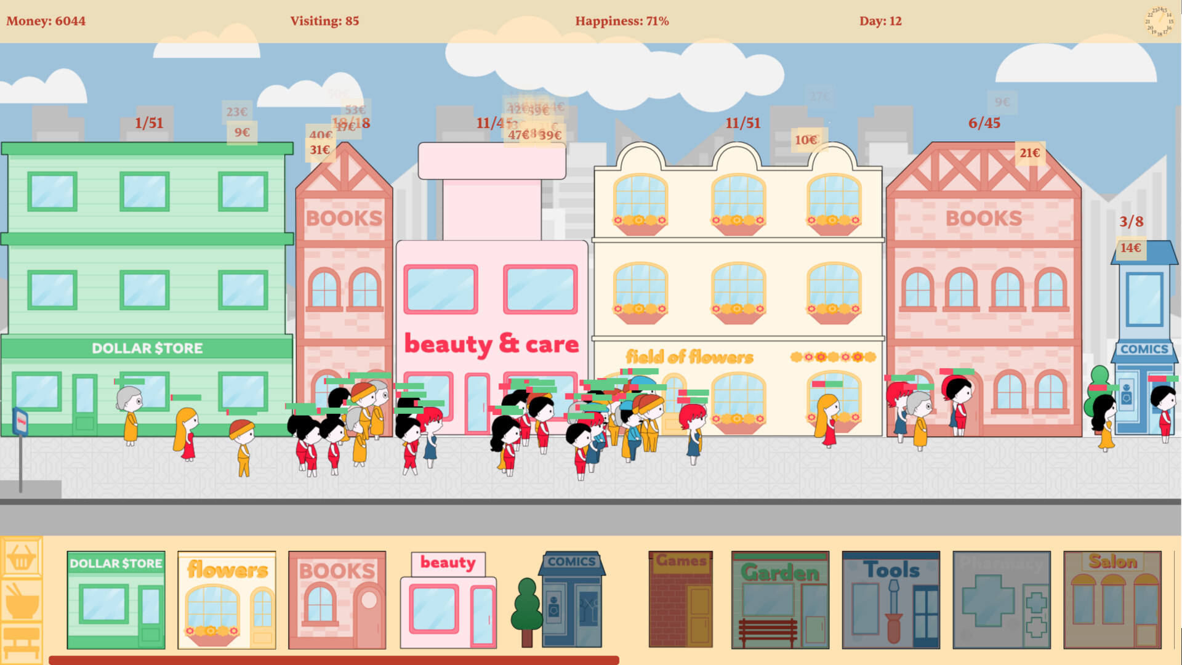Select the locked Pharmacy shop icon
The width and height of the screenshot is (1182, 665).
pyautogui.click(x=1002, y=600)
